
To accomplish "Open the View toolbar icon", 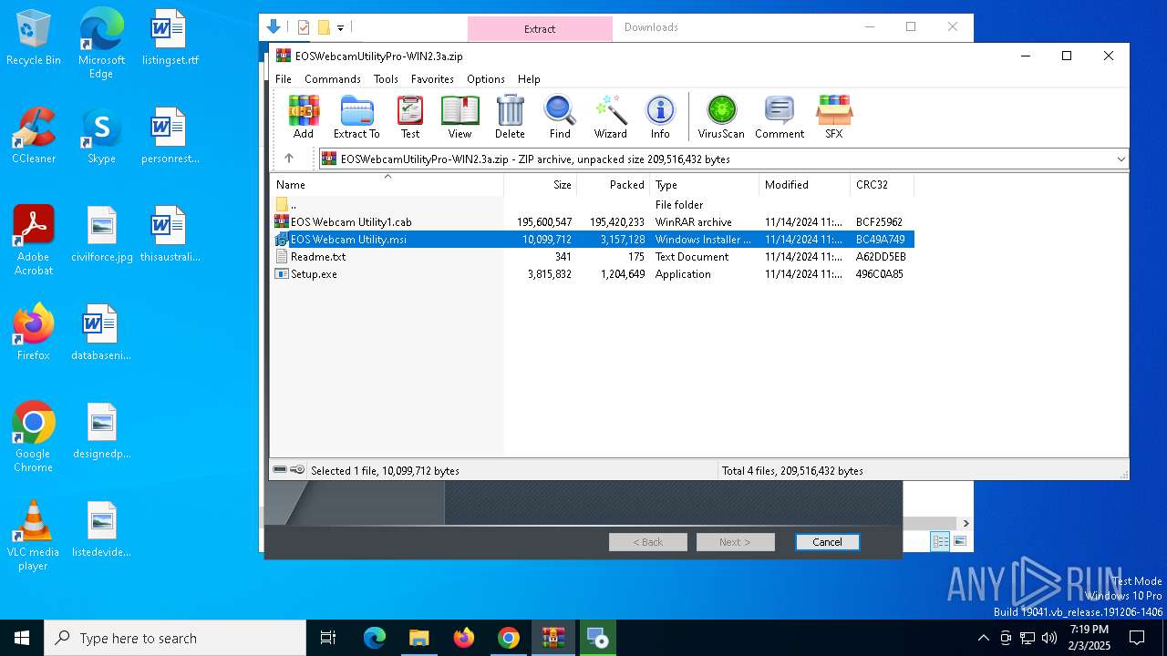I will coord(460,117).
